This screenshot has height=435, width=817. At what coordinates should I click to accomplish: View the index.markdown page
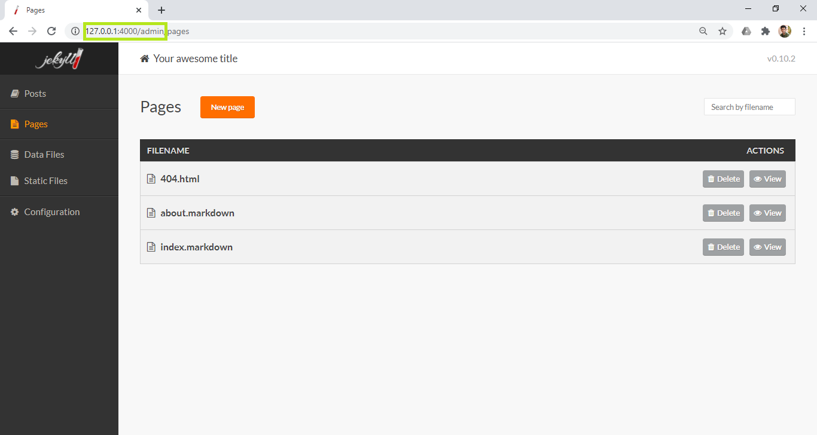click(x=767, y=247)
